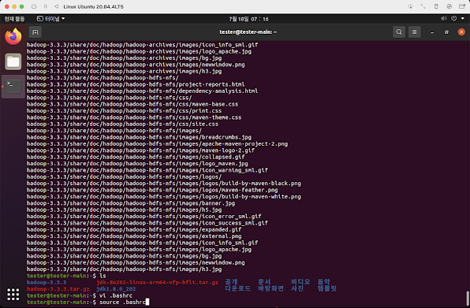Show applications grid in dock
This screenshot has width=470, height=308.
pyautogui.click(x=13, y=295)
